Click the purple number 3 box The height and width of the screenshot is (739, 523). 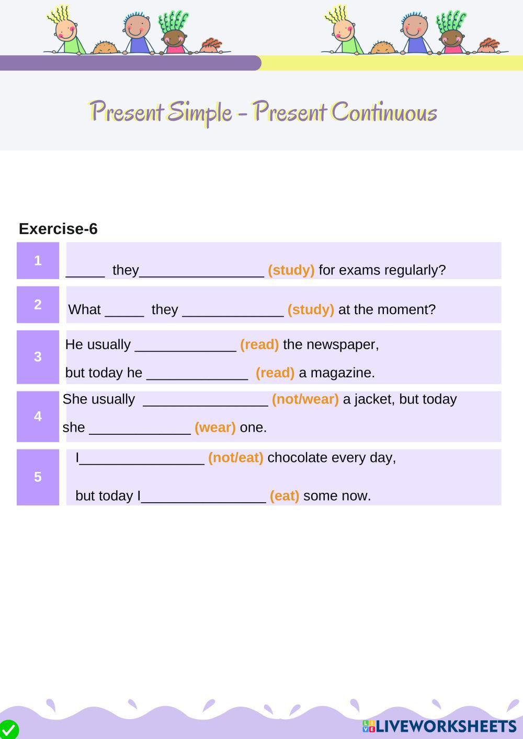(x=38, y=357)
